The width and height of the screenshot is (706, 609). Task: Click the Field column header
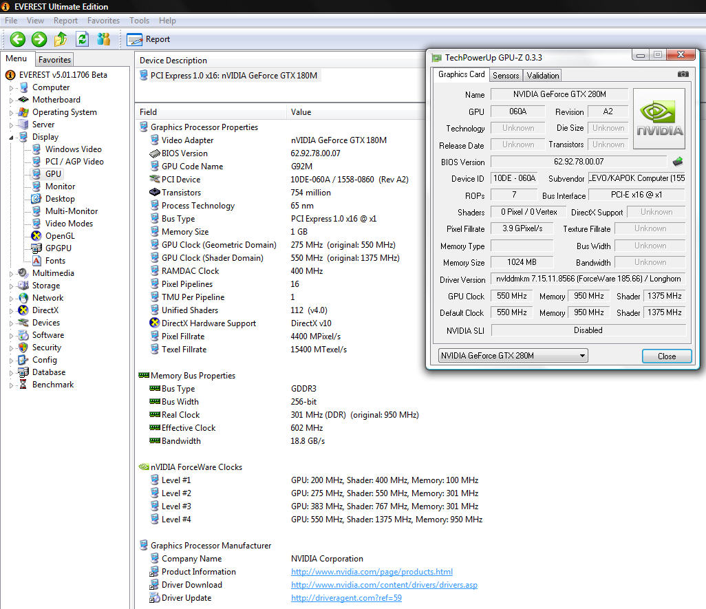(x=211, y=112)
